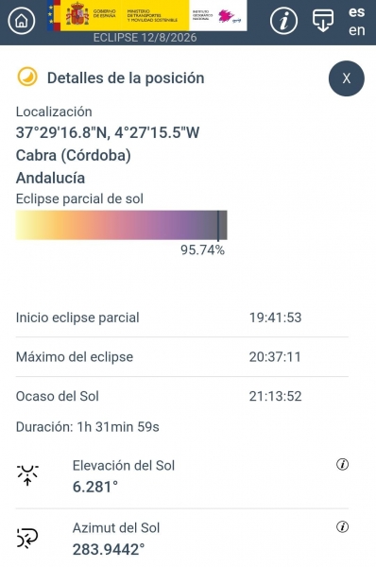Click the Cabra (Córdoba) location name
Viewport: 376px width, 567px height.
74,156
